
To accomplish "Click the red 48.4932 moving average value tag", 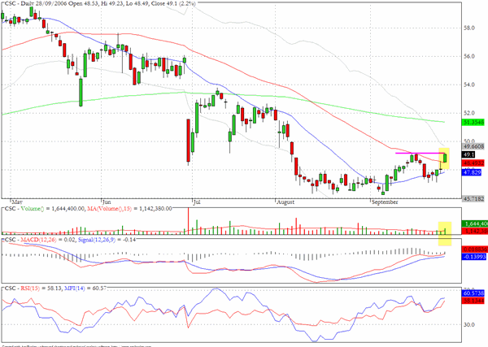I will coord(474,163).
